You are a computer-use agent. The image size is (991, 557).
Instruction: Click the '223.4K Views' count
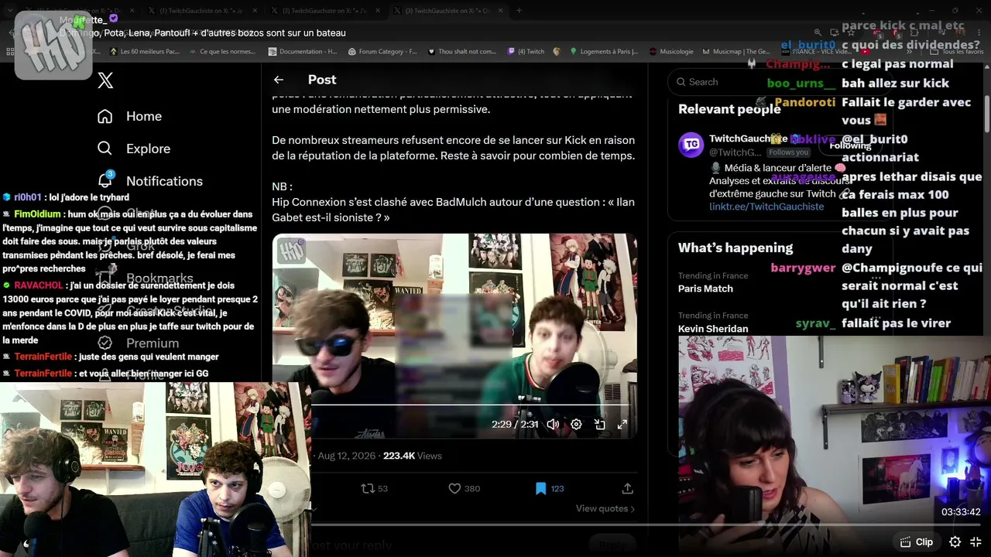point(413,456)
